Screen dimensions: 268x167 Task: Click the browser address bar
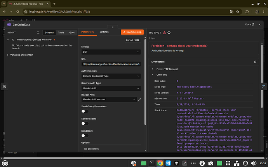[127, 12]
